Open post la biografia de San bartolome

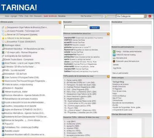point(18,56)
